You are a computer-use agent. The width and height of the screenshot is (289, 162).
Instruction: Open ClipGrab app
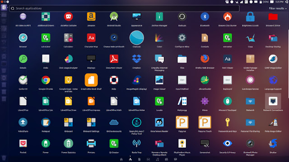[x=136, y=38]
